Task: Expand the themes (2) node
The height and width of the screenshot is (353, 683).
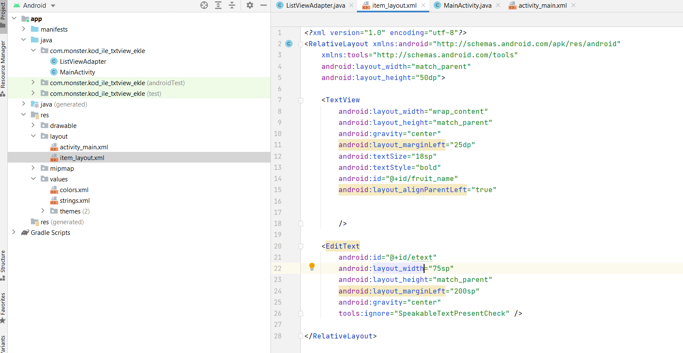Action: (x=43, y=211)
